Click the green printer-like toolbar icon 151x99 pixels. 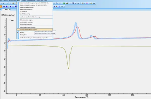[x=64, y=4]
